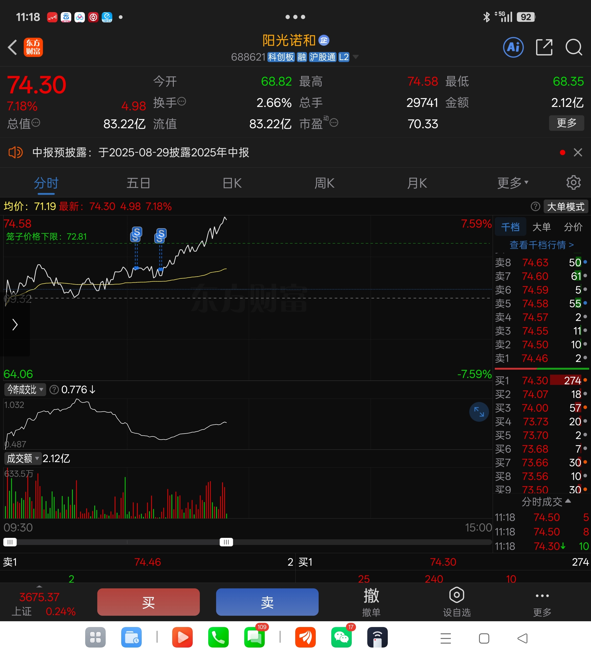Tap left handle of time range slider

pos(10,542)
